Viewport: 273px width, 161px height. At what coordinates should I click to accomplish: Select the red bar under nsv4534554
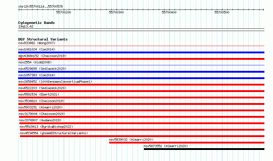142,136
